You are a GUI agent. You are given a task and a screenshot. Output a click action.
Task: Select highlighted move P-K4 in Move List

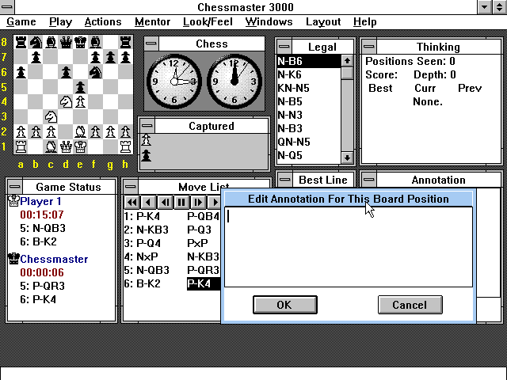[x=203, y=283]
